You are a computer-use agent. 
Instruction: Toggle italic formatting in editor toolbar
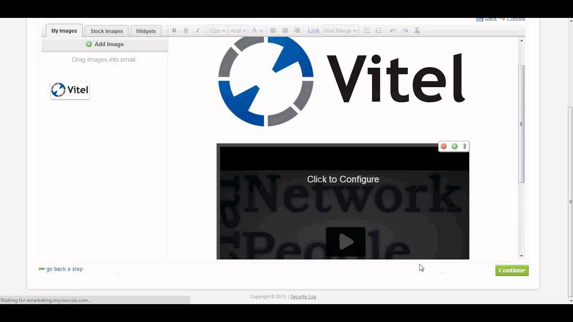[x=197, y=30]
